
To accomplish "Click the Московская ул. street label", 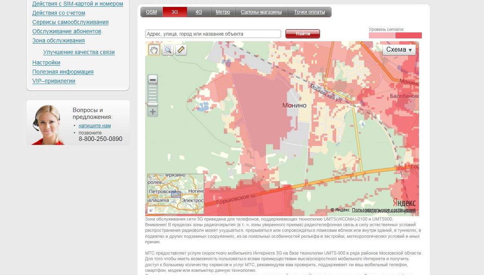I will click(x=326, y=94).
